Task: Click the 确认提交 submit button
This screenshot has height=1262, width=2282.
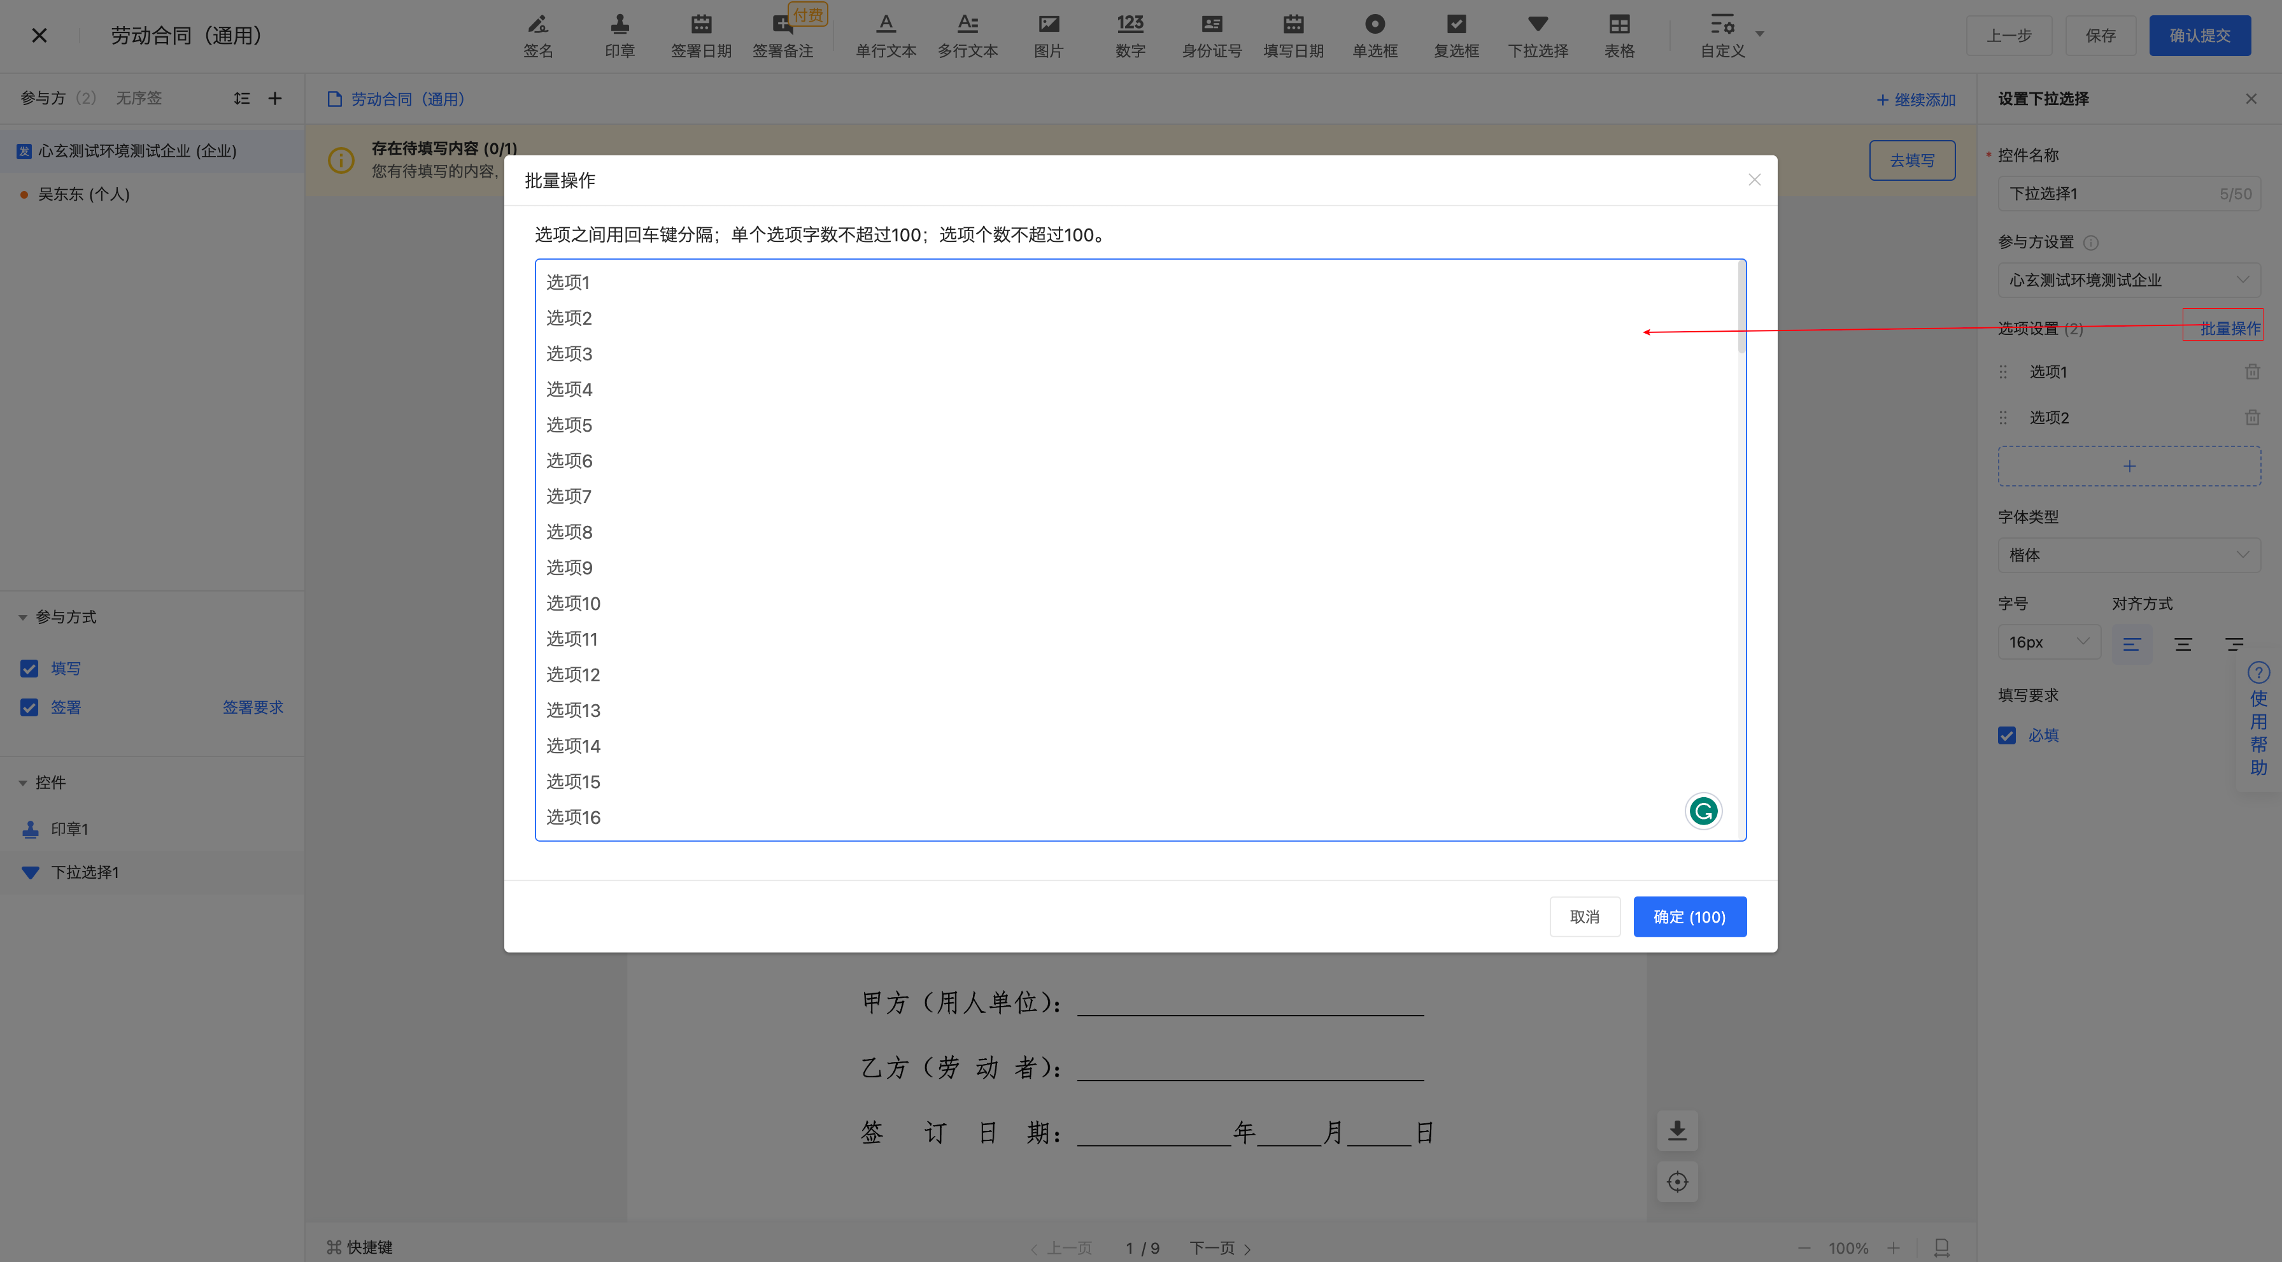Action: pos(2200,36)
